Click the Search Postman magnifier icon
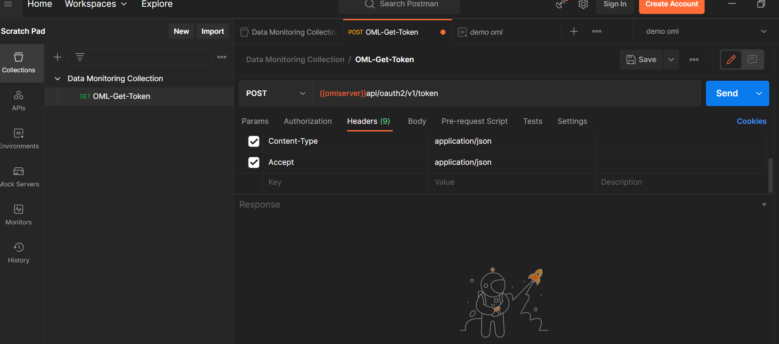The height and width of the screenshot is (344, 779). tap(370, 4)
